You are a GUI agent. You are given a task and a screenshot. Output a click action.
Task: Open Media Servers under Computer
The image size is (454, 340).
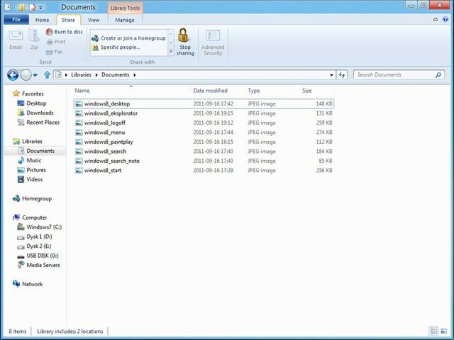[39, 265]
